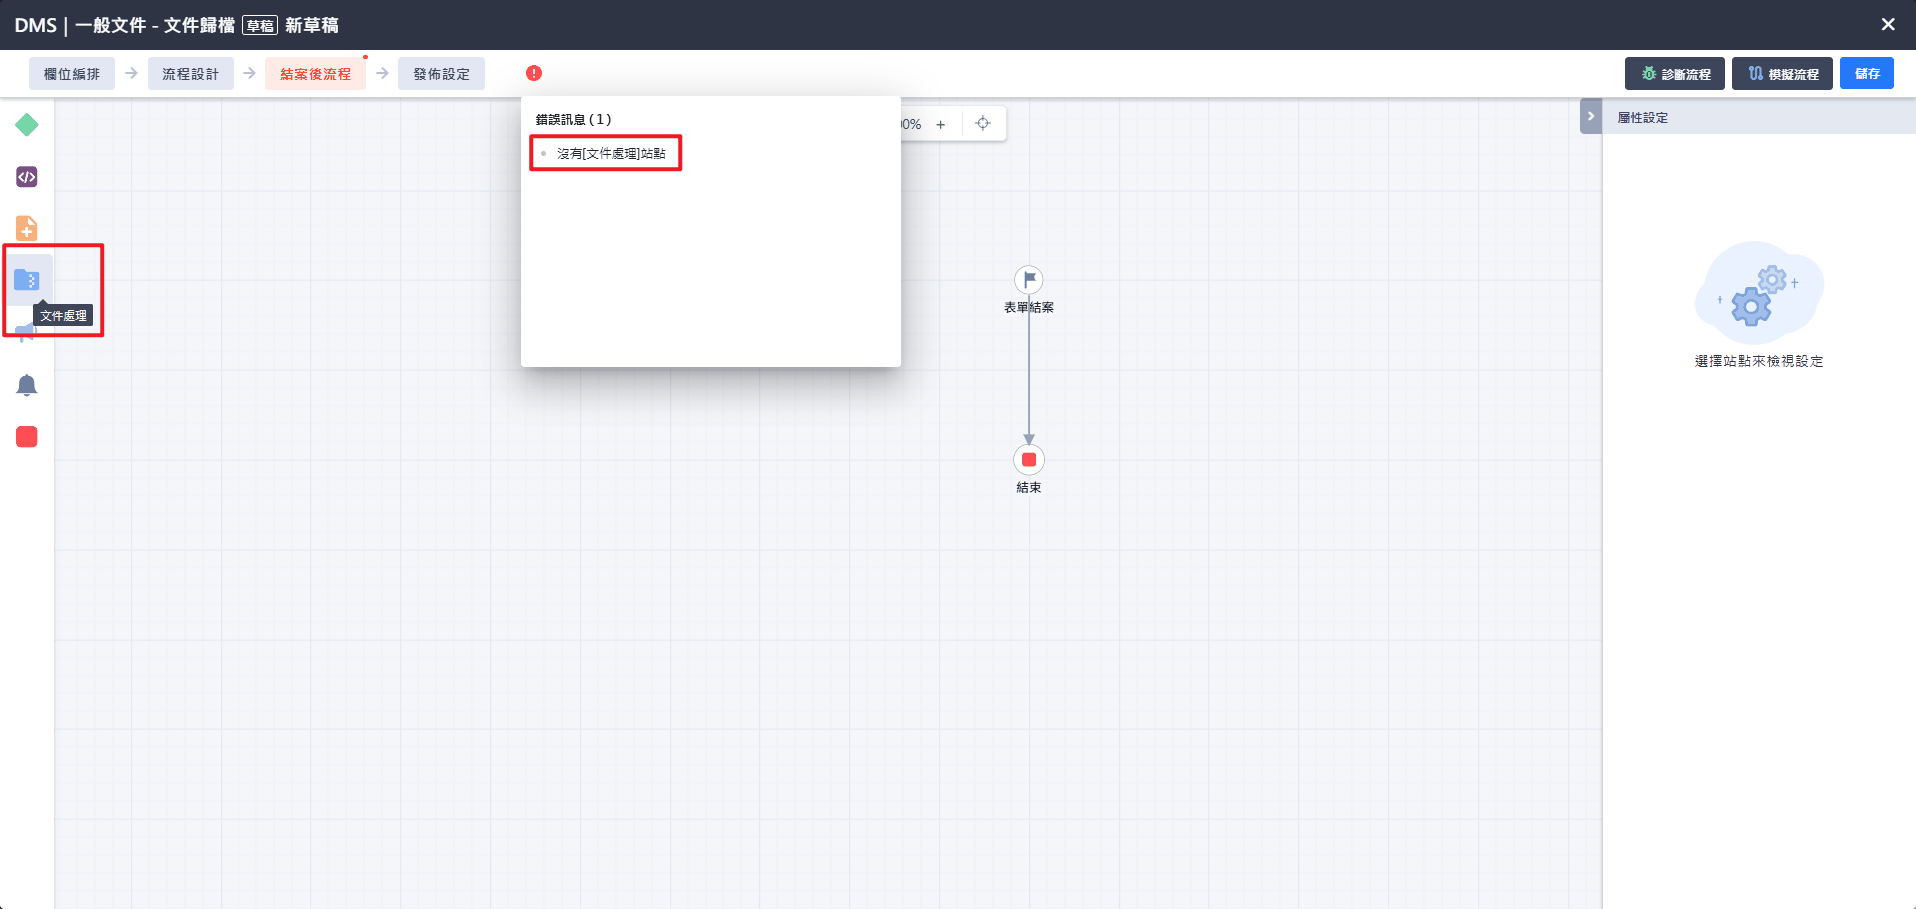Click the bell notification node icon
The height and width of the screenshot is (909, 1916).
pos(27,385)
